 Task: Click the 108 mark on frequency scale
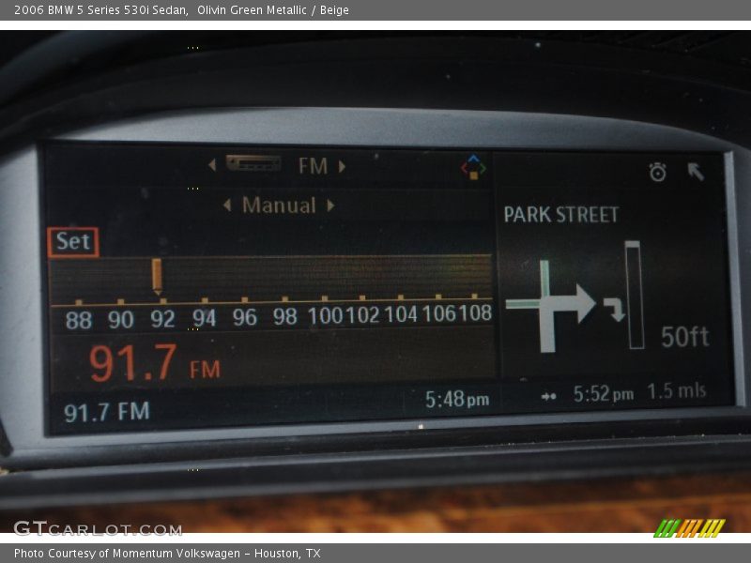point(475,313)
